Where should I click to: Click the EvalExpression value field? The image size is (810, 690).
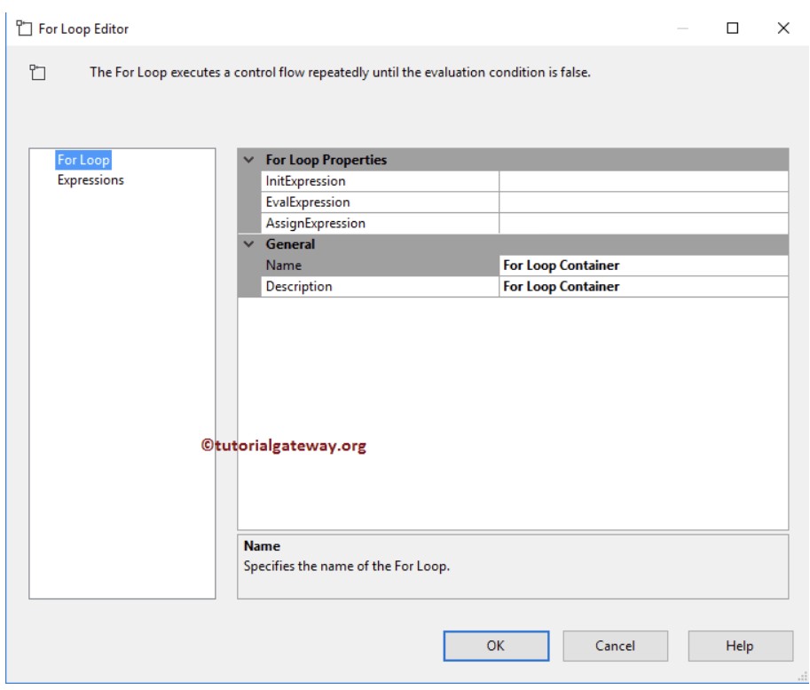(x=643, y=202)
